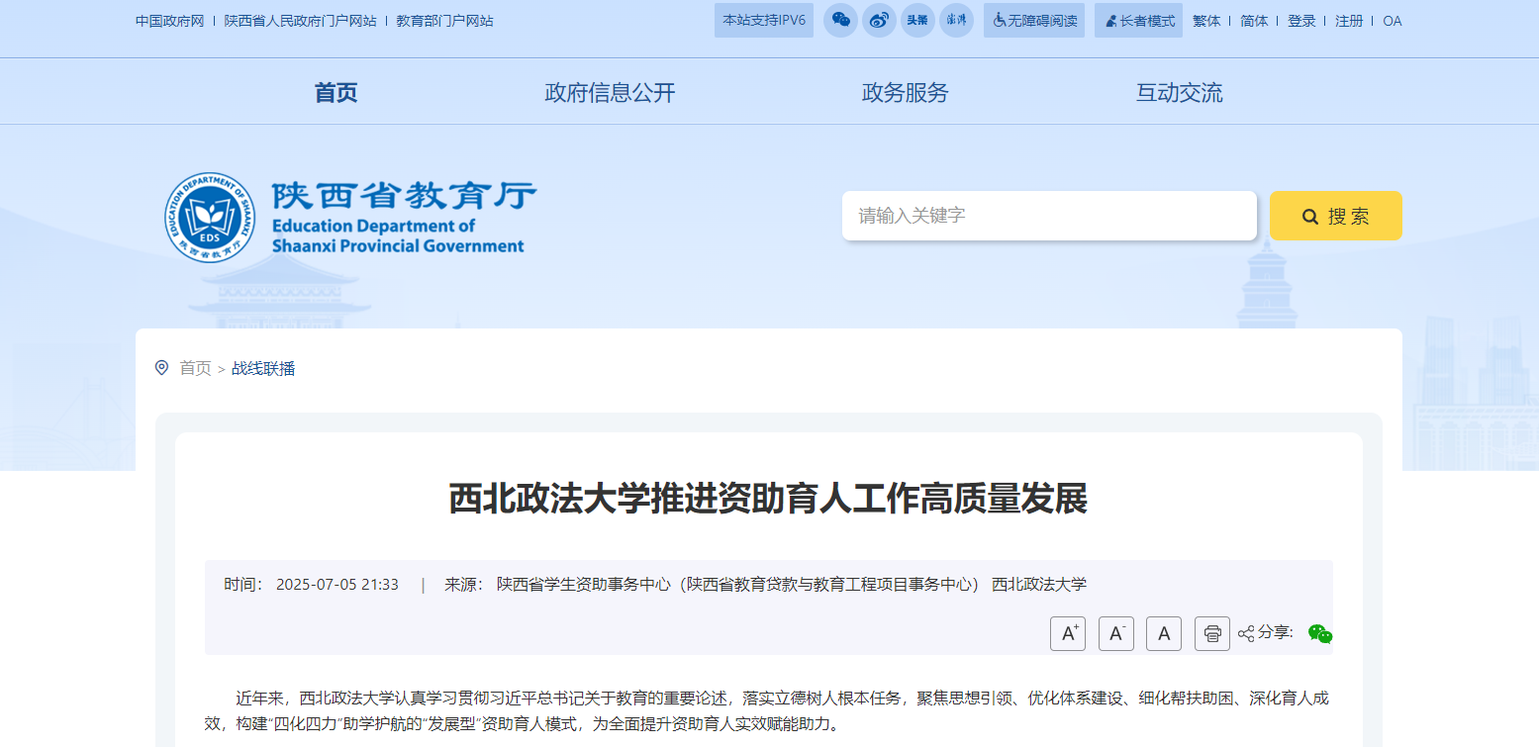Switch to 繁体 traditional Chinese
Screen dimensions: 1539x747
click(1206, 21)
